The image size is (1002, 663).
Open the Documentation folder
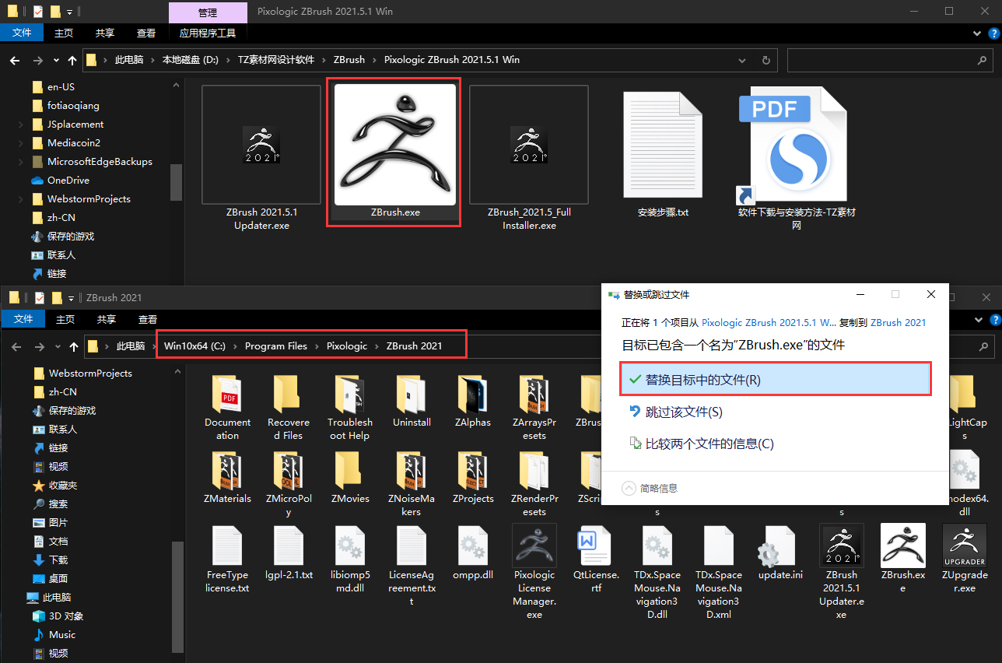[x=228, y=407]
